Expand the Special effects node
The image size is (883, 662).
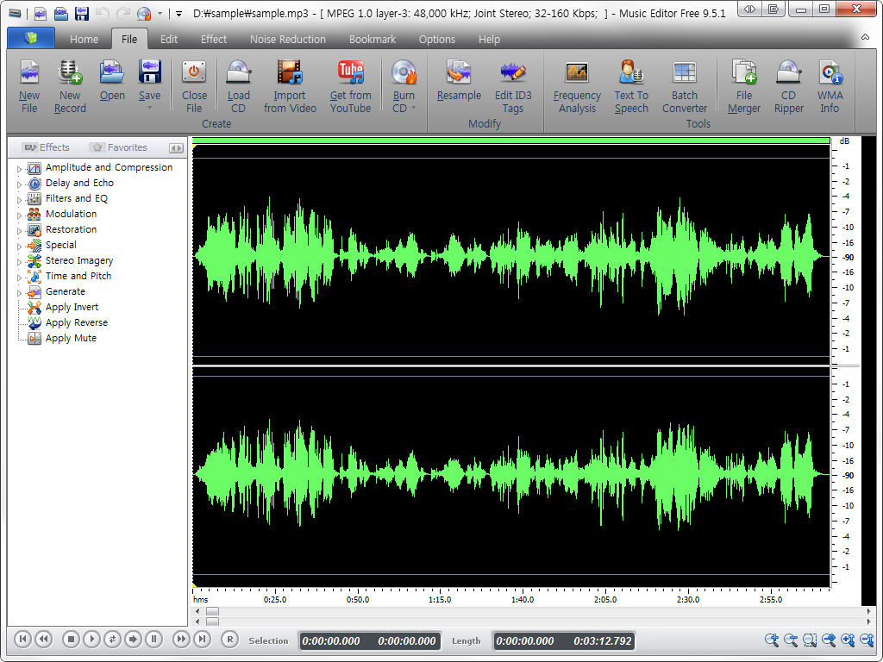tap(19, 247)
